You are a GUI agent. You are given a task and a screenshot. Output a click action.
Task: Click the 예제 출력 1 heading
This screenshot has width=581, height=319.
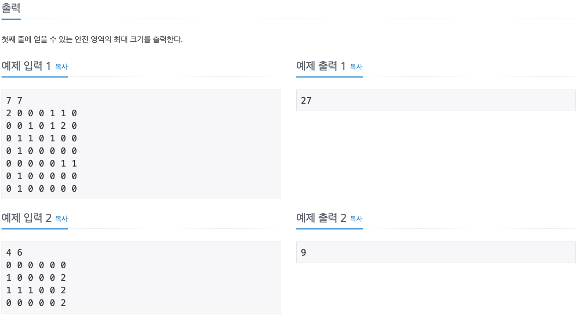pyautogui.click(x=321, y=66)
